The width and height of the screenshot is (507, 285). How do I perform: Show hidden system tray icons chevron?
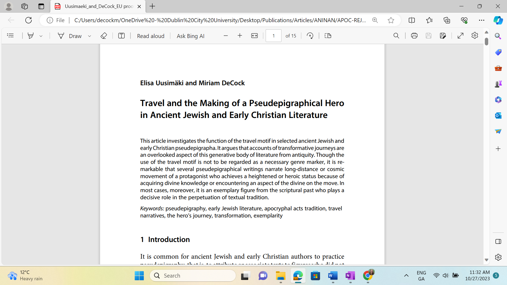click(x=406, y=275)
